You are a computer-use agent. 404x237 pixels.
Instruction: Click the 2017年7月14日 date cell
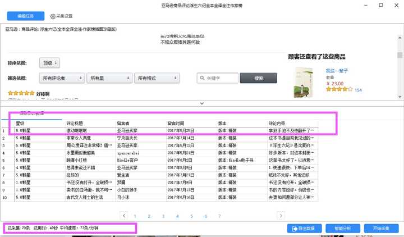(x=191, y=138)
